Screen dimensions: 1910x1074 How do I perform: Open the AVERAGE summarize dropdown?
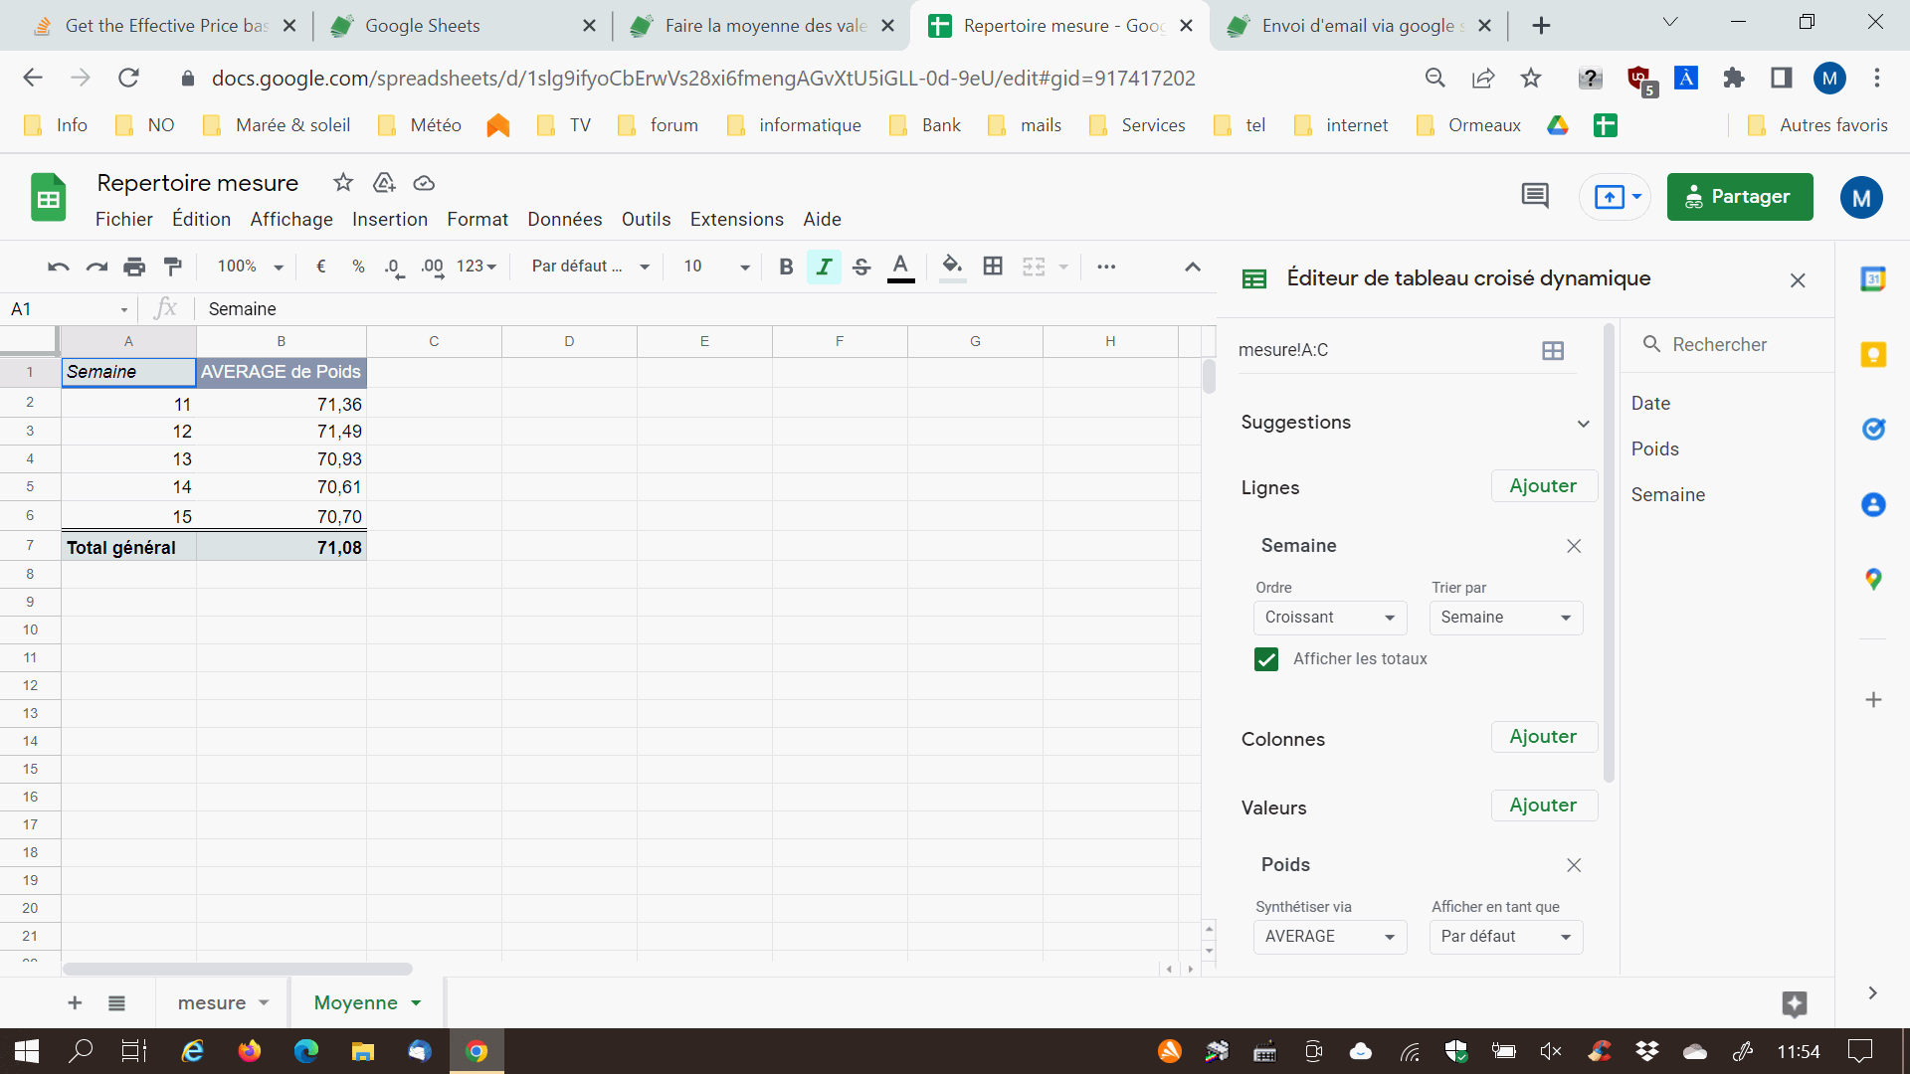tap(1329, 937)
